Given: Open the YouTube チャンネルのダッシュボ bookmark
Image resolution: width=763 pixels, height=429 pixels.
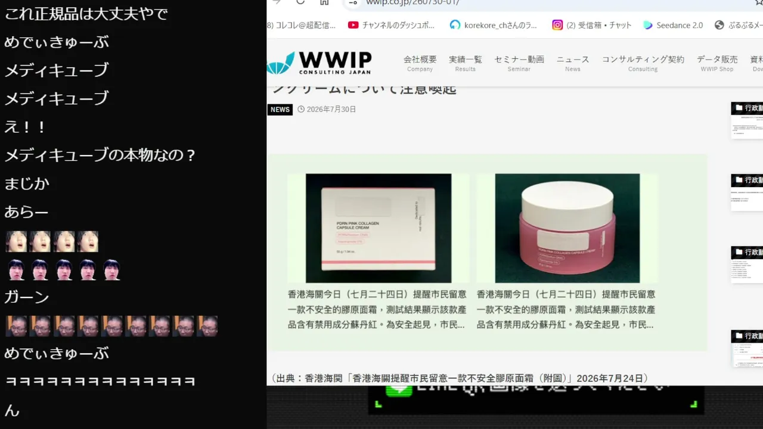Looking at the screenshot, I should click(391, 25).
